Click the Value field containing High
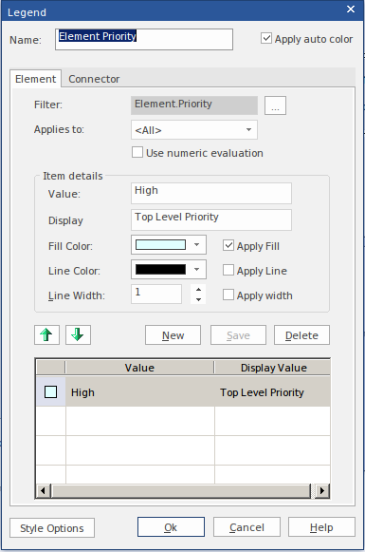 pos(211,193)
